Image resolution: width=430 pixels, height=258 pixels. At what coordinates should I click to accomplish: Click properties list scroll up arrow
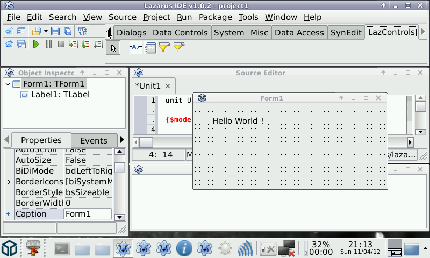(x=119, y=152)
